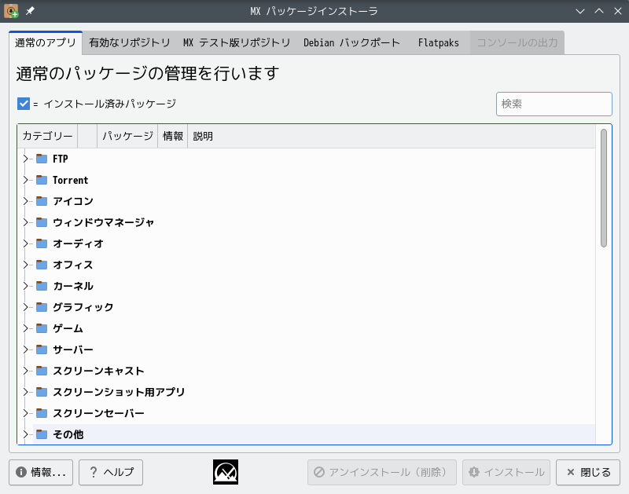Open the 有効なリポジトリ tab
This screenshot has width=629, height=494.
coord(130,42)
